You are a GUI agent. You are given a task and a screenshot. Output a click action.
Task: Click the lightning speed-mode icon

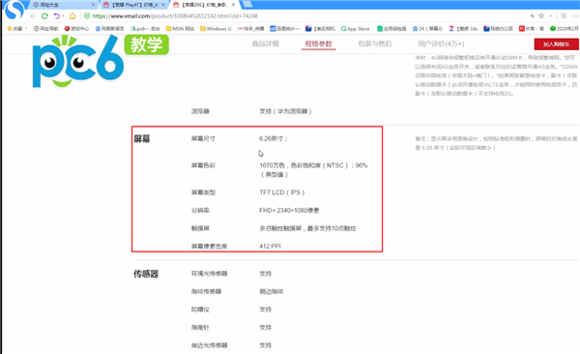click(x=533, y=15)
